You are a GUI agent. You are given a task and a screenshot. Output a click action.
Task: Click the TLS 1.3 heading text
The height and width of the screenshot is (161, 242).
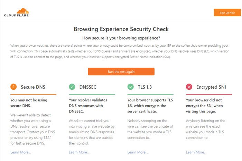click(x=145, y=87)
